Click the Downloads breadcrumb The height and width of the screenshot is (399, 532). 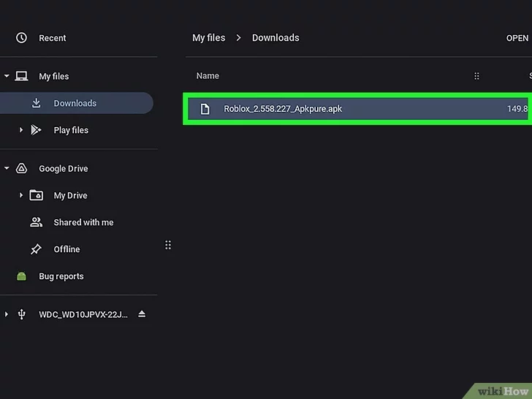coord(275,38)
